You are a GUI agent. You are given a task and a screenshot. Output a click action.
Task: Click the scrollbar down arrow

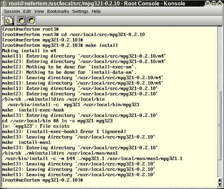(220, 185)
